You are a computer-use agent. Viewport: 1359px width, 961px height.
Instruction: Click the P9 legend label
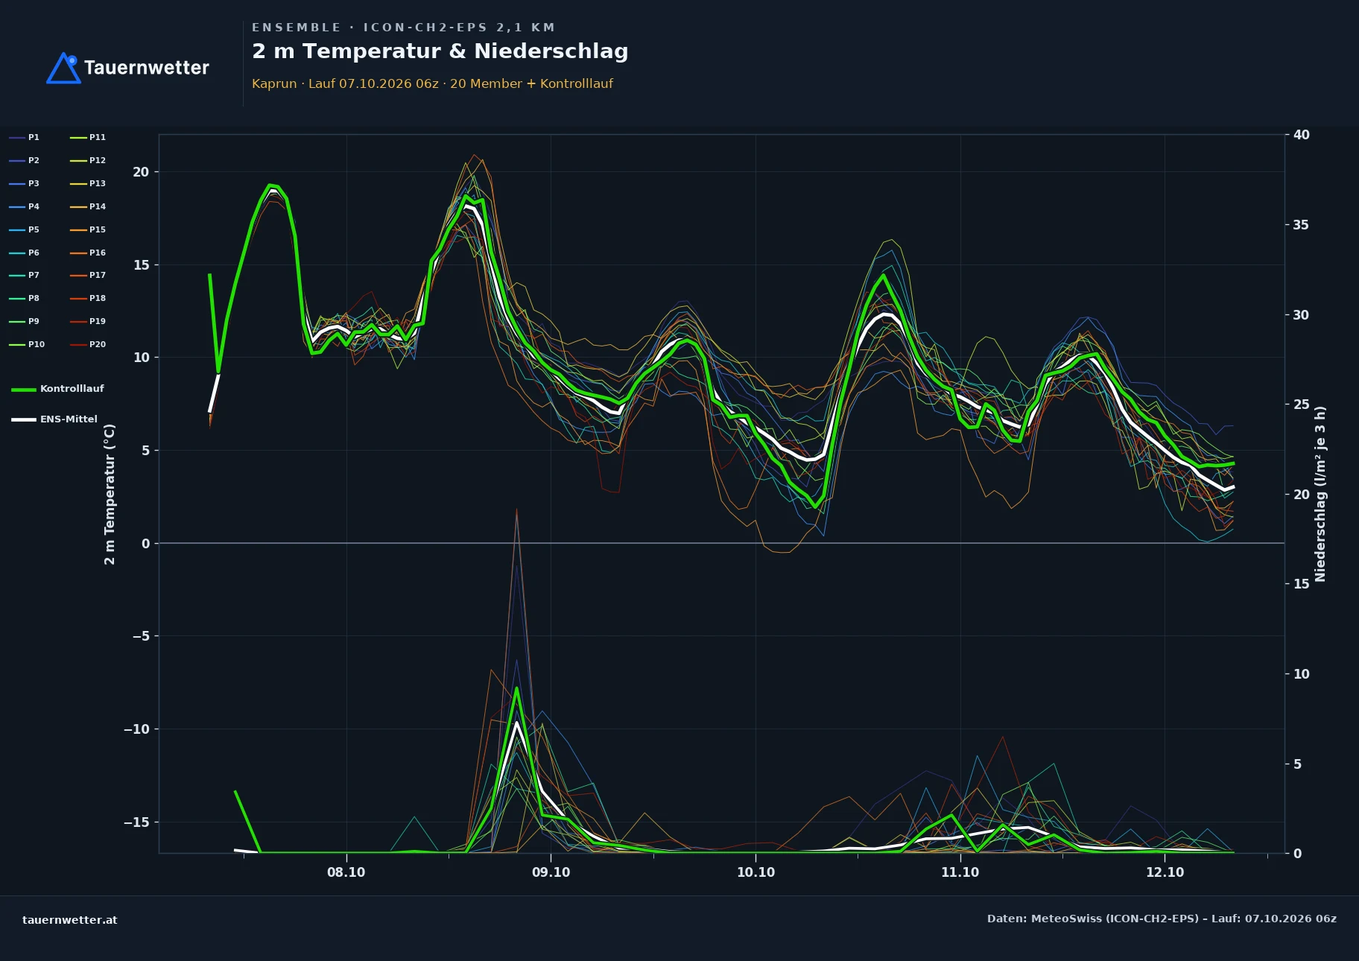(34, 322)
